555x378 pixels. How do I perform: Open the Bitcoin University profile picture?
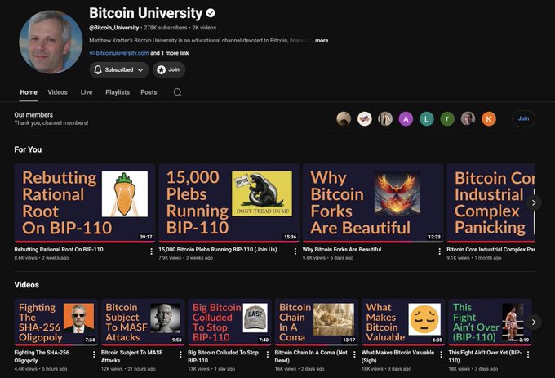pos(51,42)
